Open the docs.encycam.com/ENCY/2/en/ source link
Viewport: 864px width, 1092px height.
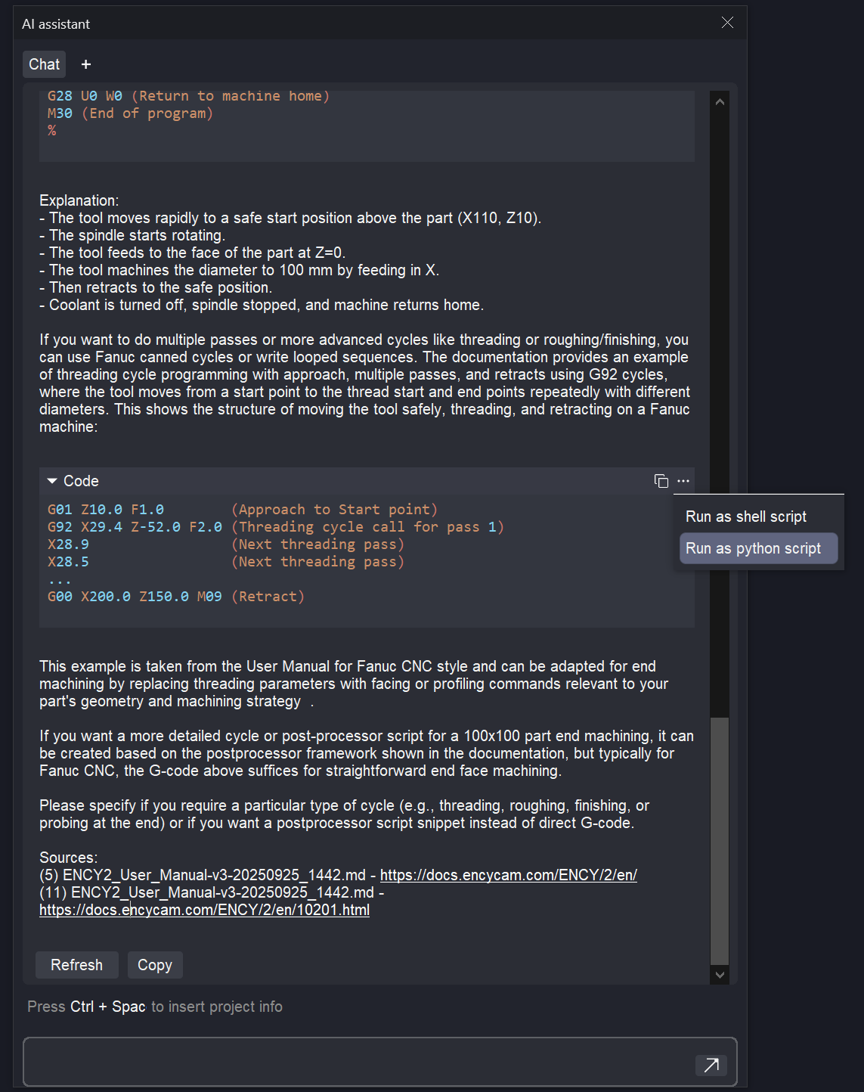(x=508, y=875)
